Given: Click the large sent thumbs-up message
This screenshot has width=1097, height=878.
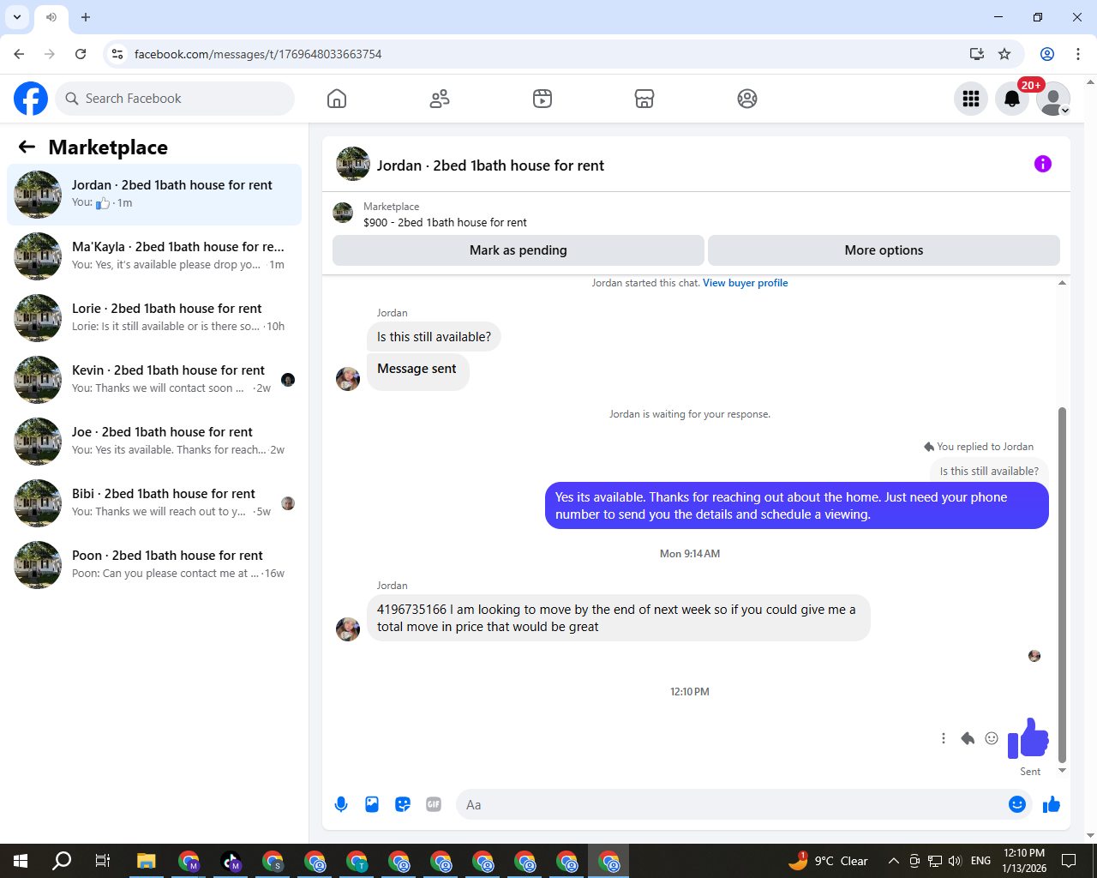Looking at the screenshot, I should 1028,737.
